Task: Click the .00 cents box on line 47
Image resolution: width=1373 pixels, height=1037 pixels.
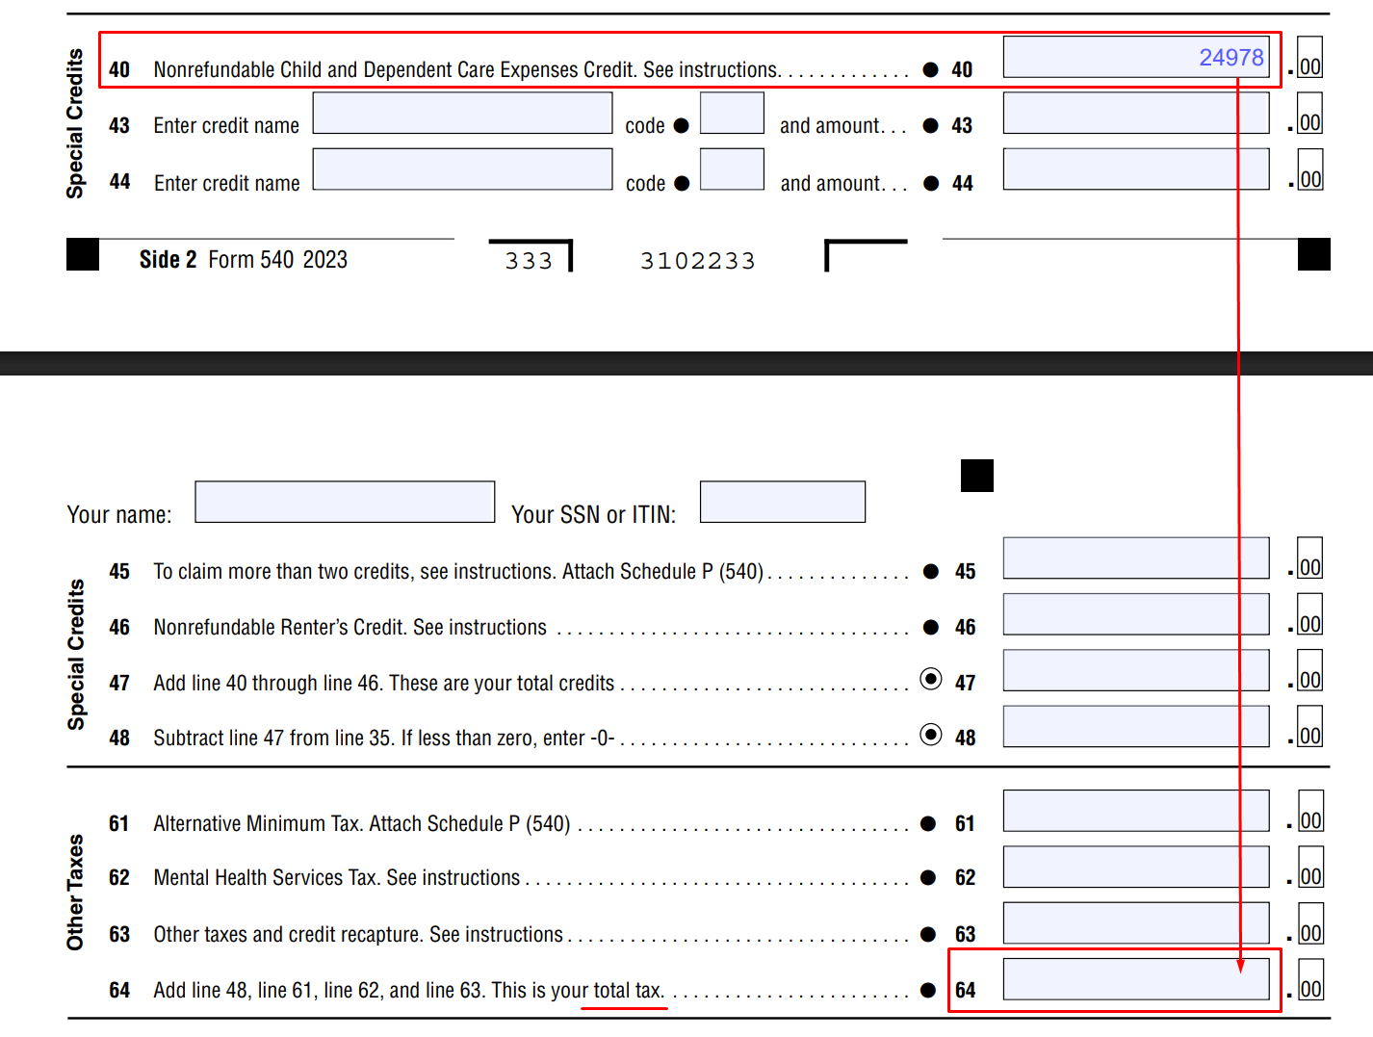Action: coord(1310,670)
